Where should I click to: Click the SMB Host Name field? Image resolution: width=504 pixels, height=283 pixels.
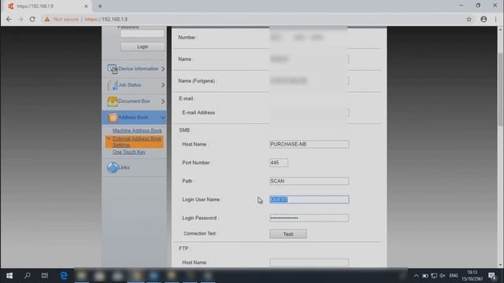pyautogui.click(x=309, y=145)
